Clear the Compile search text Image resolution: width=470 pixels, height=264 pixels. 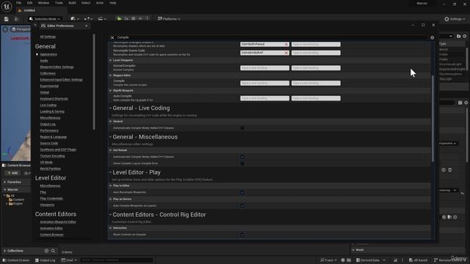coord(112,37)
